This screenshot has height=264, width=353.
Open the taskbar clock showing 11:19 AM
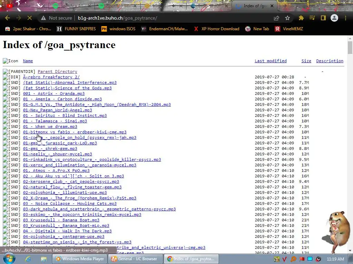[x=335, y=259]
